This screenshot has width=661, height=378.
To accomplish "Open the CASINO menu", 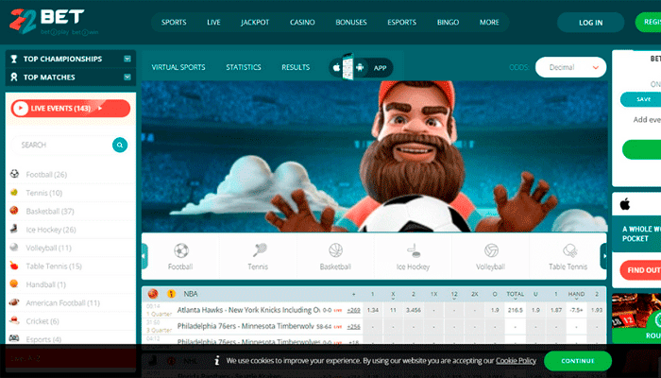I will point(302,23).
